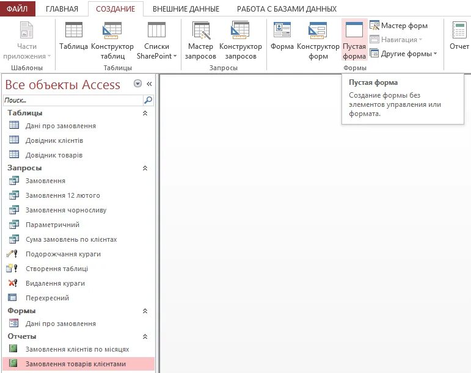The height and width of the screenshot is (373, 471).
Task: Select table Довідник клієнтів
Action: (x=78, y=140)
